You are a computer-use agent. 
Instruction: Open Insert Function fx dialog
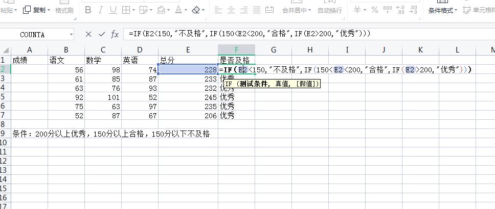pyautogui.click(x=115, y=34)
